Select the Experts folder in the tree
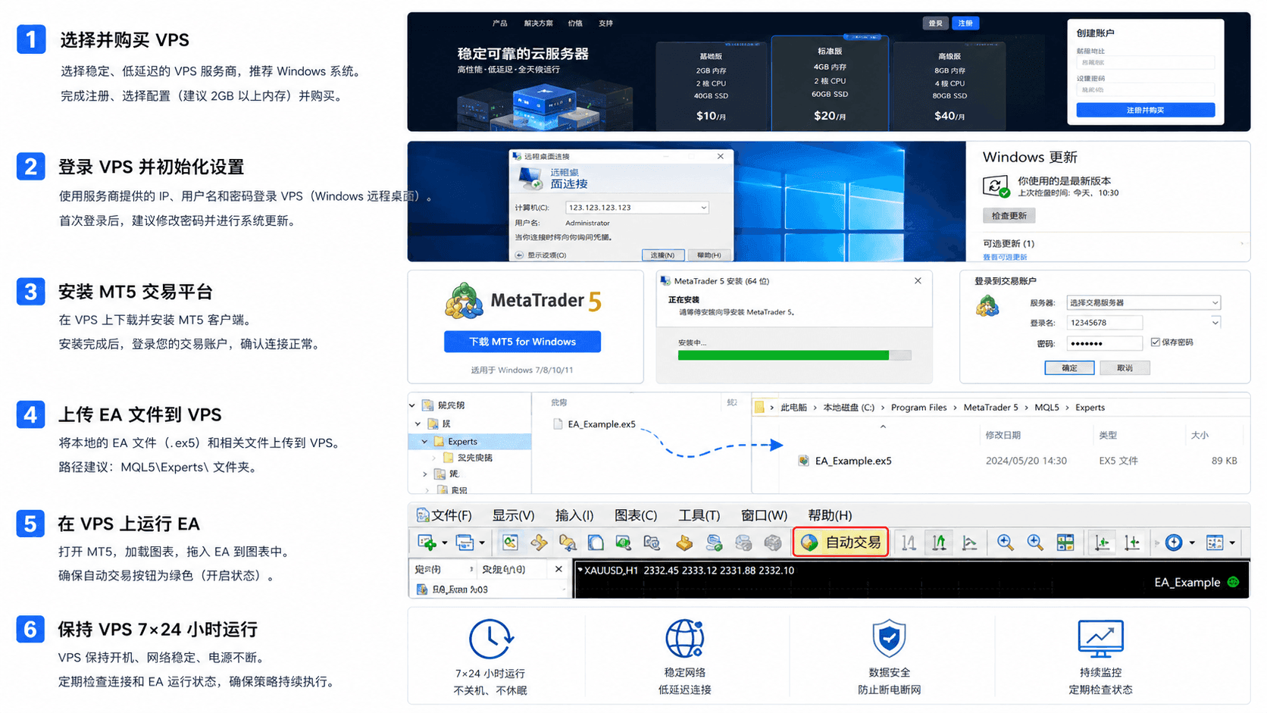 pos(470,442)
